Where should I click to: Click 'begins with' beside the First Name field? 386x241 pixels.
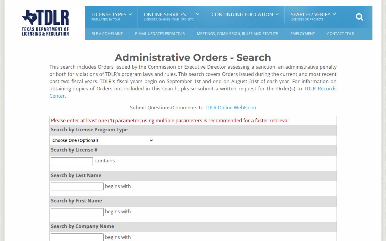(x=118, y=211)
